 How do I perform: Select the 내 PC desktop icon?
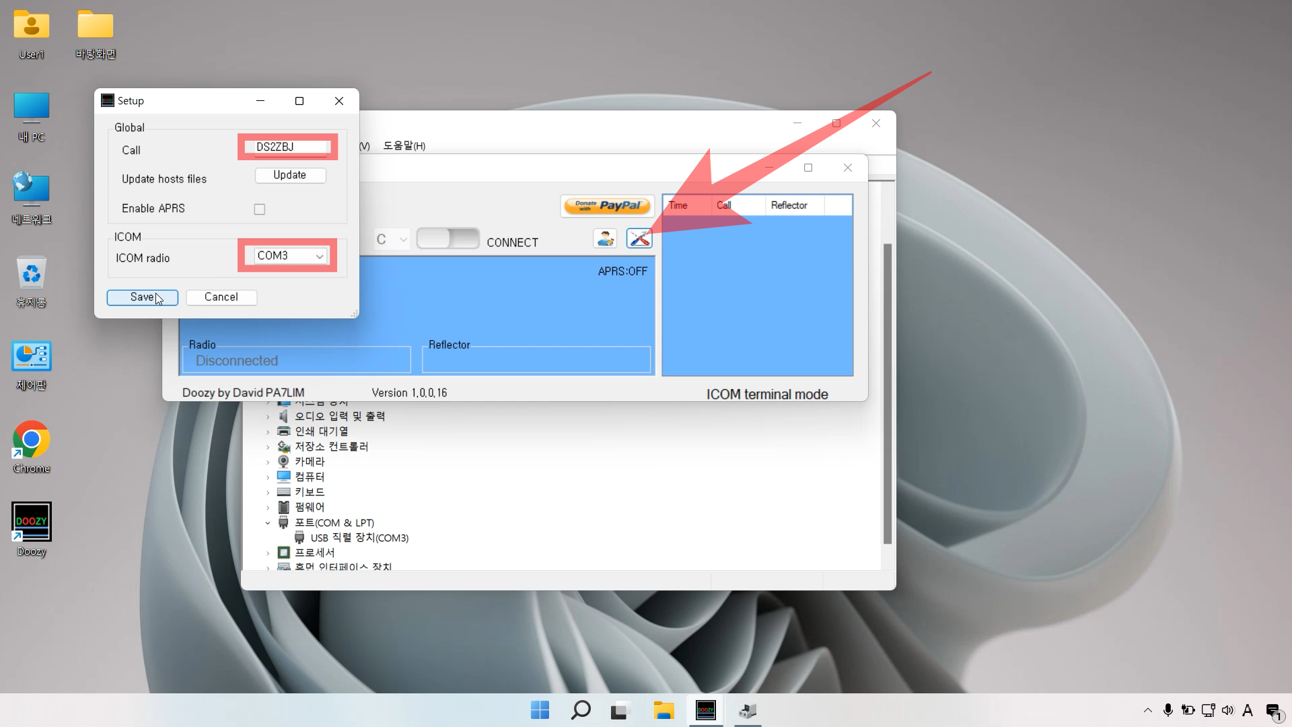tap(32, 117)
